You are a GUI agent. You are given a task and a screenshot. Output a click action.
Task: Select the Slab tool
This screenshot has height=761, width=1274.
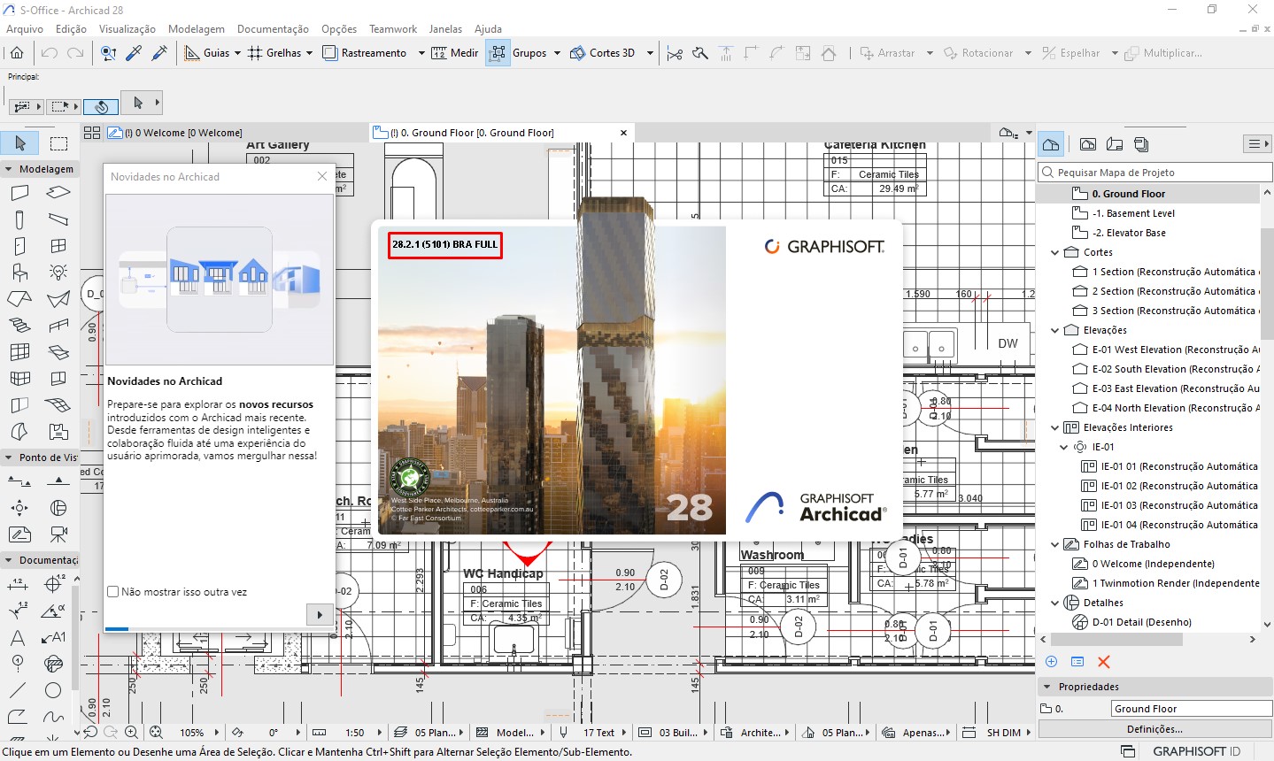click(x=58, y=192)
